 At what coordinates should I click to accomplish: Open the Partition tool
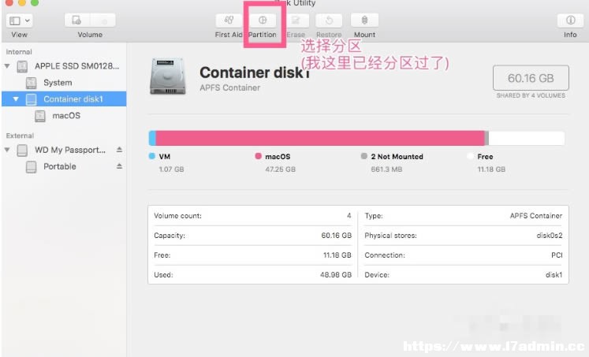click(263, 20)
